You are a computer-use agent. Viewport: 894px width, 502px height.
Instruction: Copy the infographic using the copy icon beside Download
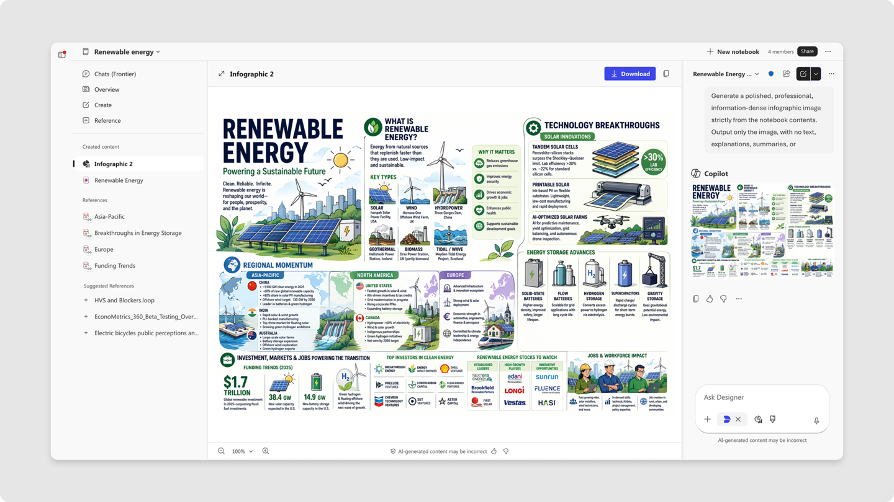pyautogui.click(x=666, y=74)
